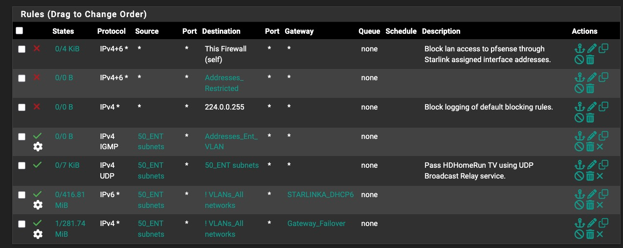Edit the IPv4 IGMP pass rule
623x248 pixels.
[x=592, y=136]
